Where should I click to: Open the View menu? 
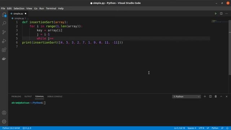[29, 8]
